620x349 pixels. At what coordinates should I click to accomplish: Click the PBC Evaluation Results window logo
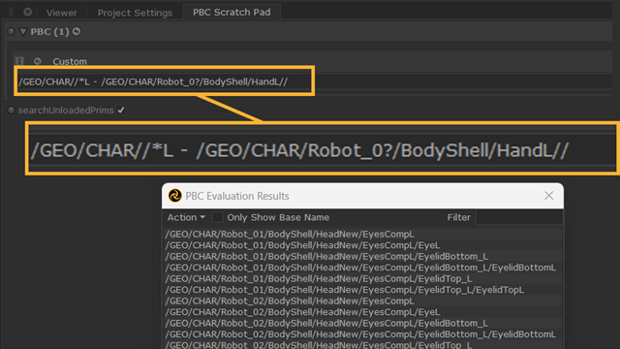[175, 196]
